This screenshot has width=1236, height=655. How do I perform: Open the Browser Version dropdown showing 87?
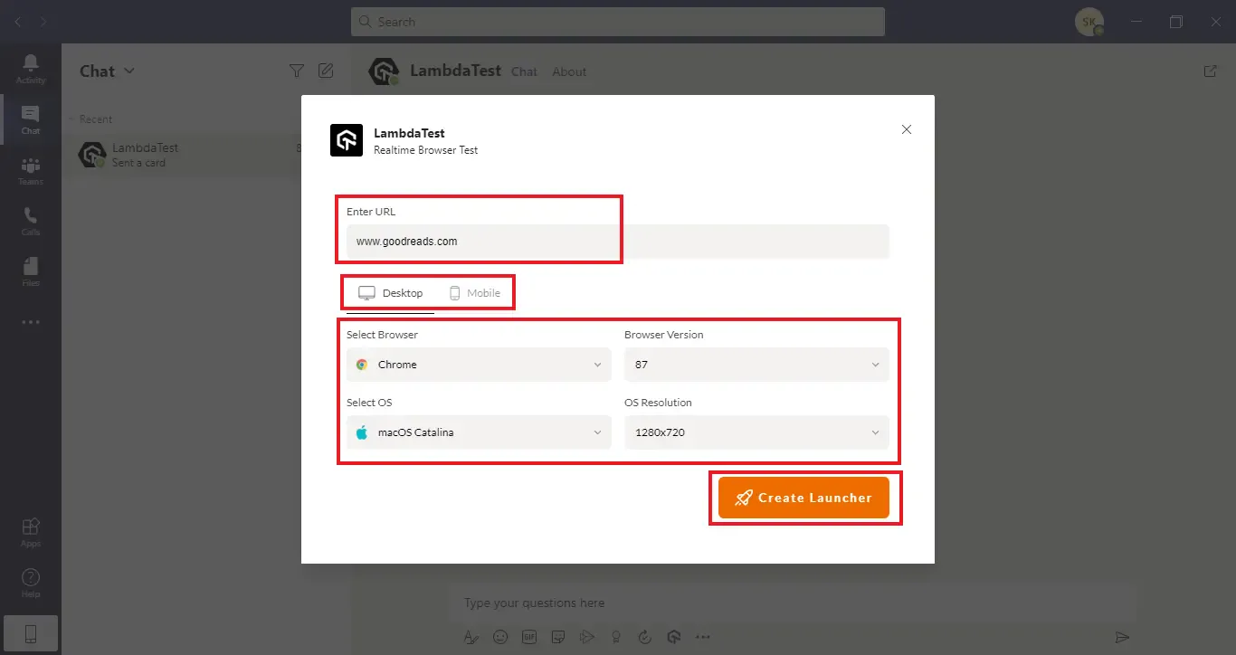coord(756,365)
